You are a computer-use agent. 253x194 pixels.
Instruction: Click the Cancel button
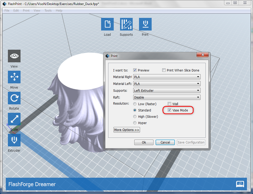[x=165, y=142]
